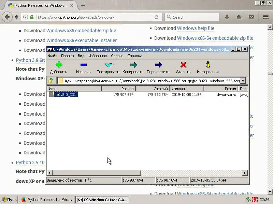This screenshot has height=204, width=273.
Task: Reload the python.org page
Action: click(156, 17)
